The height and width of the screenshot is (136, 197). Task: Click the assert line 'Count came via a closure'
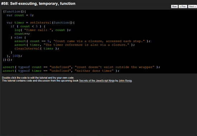[82, 41]
